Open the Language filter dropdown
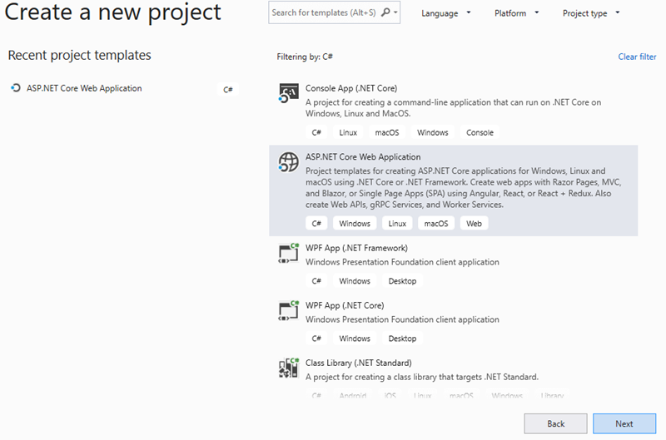Screen dimensions: 666x440 click(446, 13)
